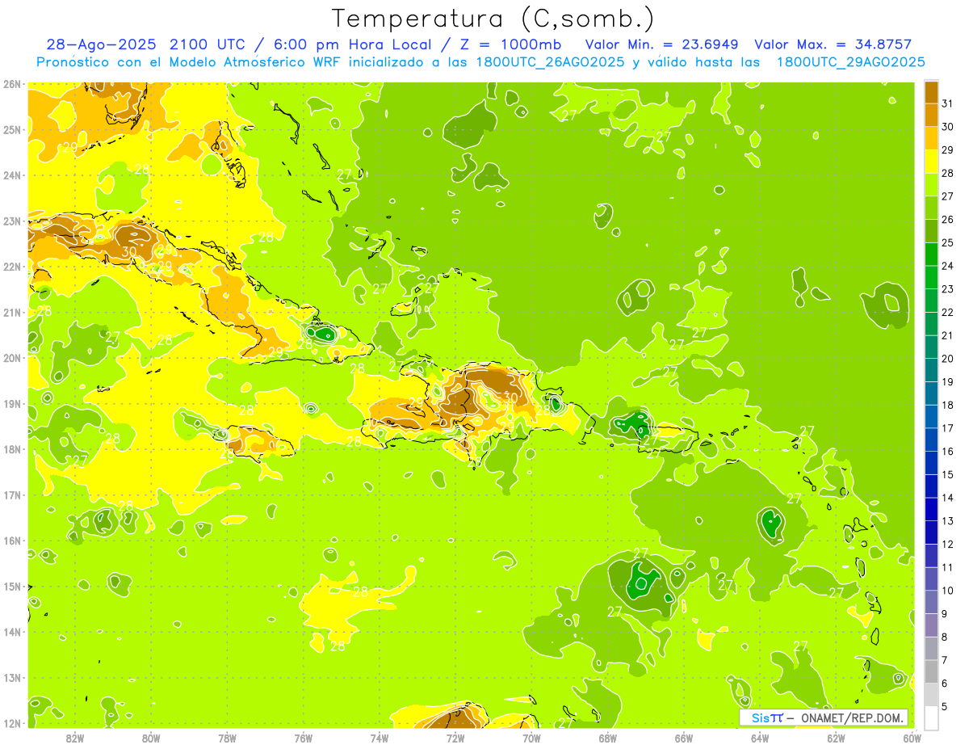Click the color scale value 12
Image resolution: width=969 pixels, height=749 pixels.
click(948, 545)
